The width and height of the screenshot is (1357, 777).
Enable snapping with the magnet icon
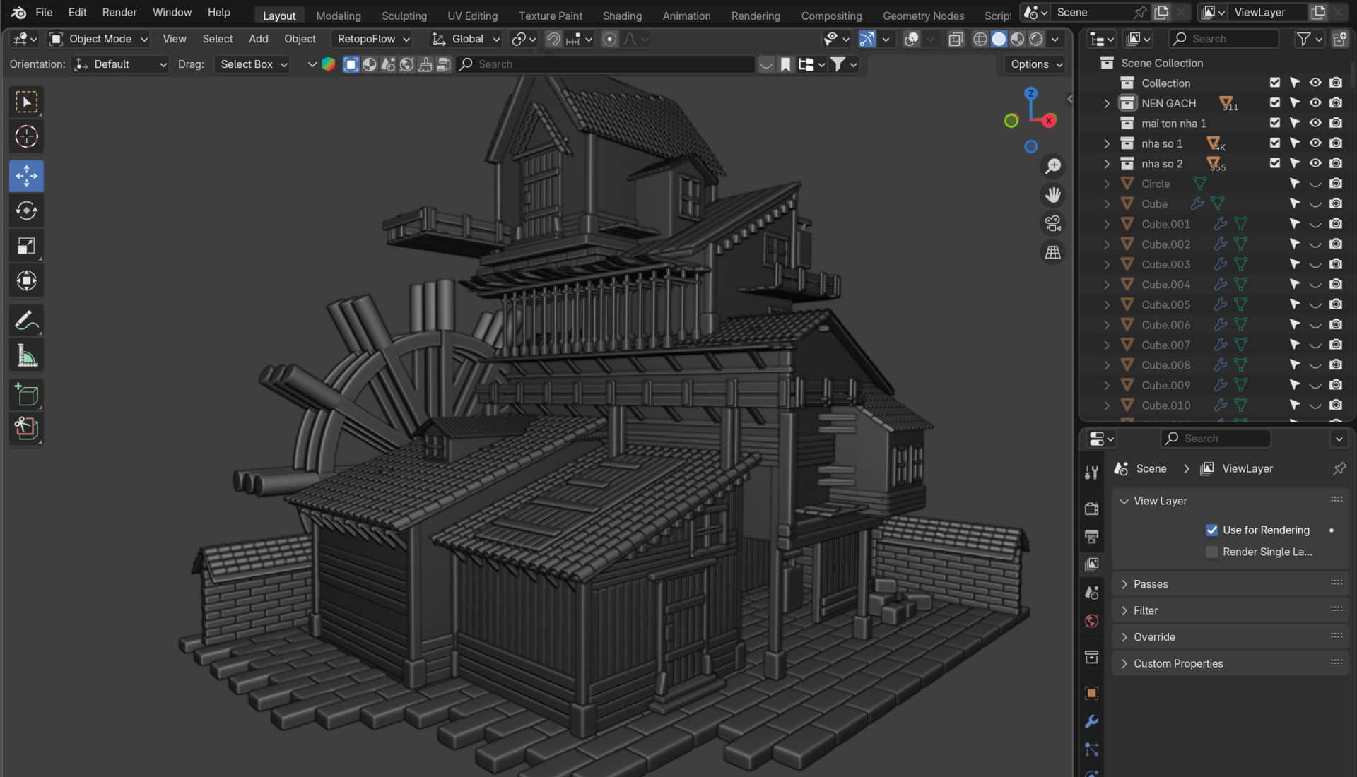click(553, 39)
